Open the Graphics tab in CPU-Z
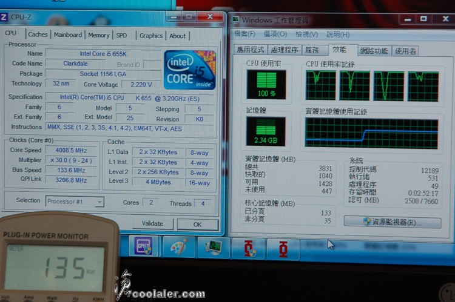Screen dimensions: 455x302 coord(151,36)
